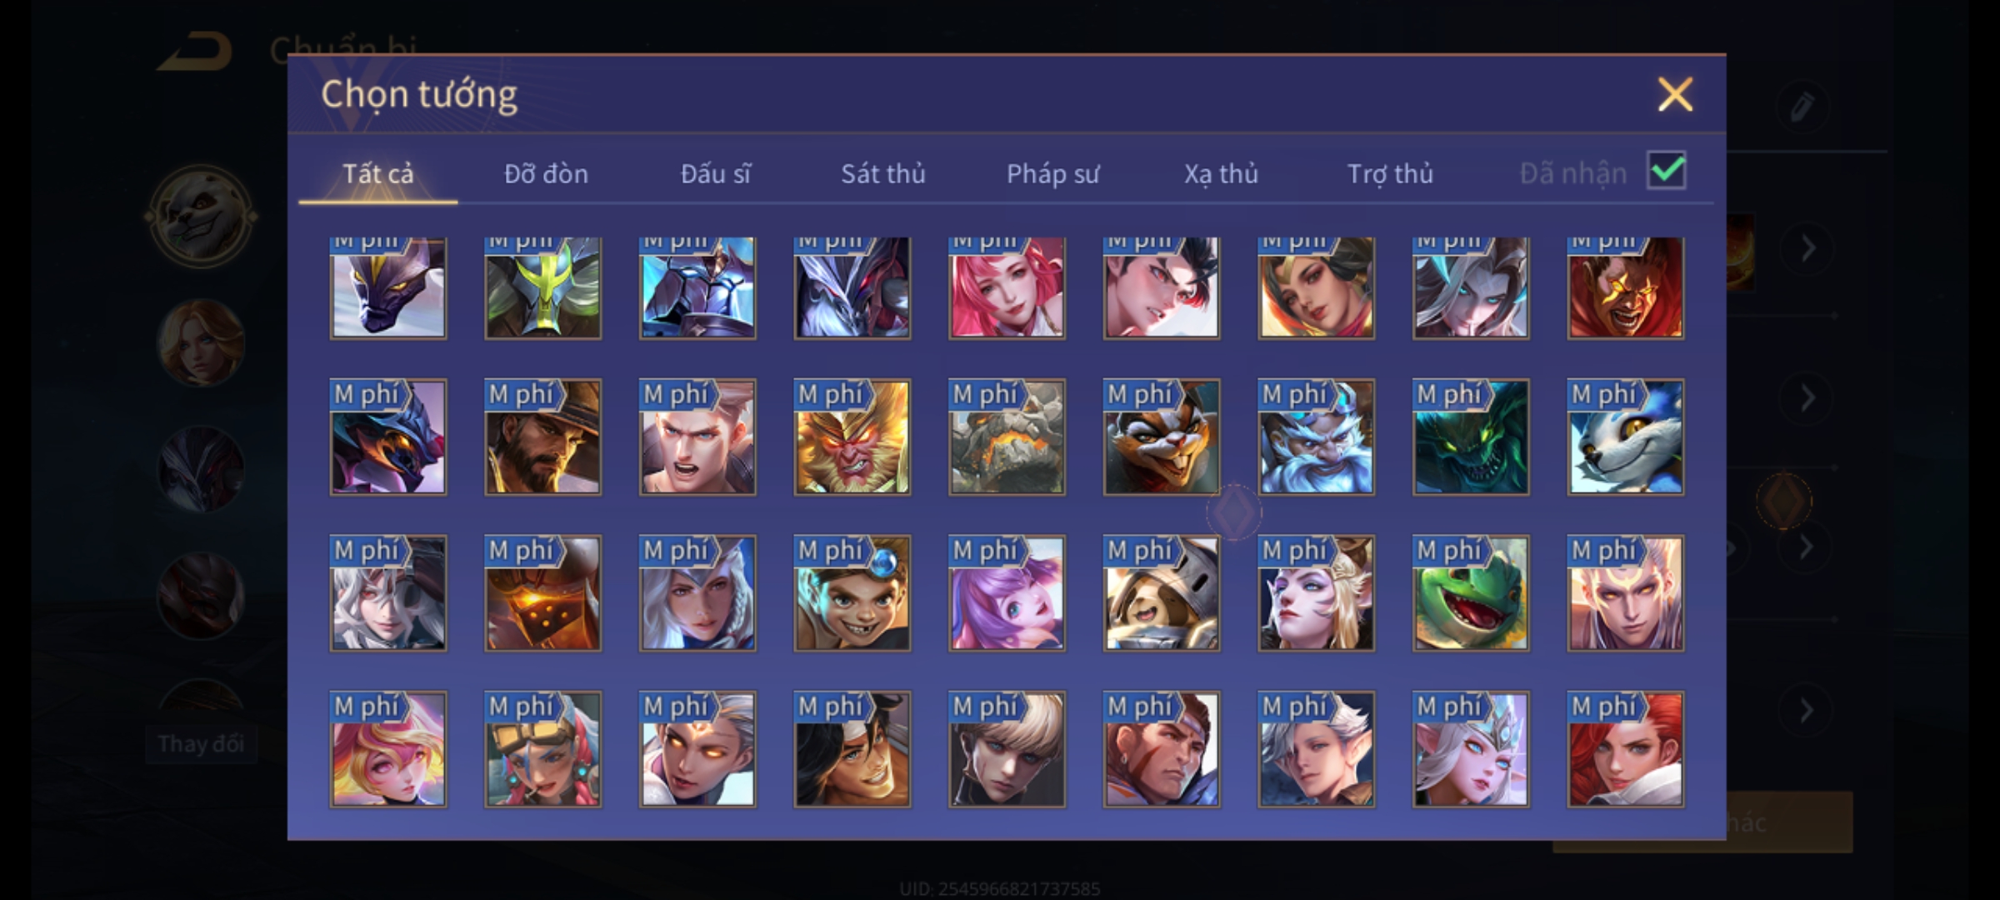Pick the pink-haired girl hero in top row
The height and width of the screenshot is (900, 2000).
coord(1007,287)
